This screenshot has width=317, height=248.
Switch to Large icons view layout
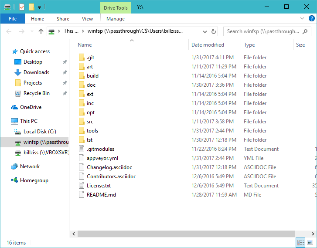[310, 242]
